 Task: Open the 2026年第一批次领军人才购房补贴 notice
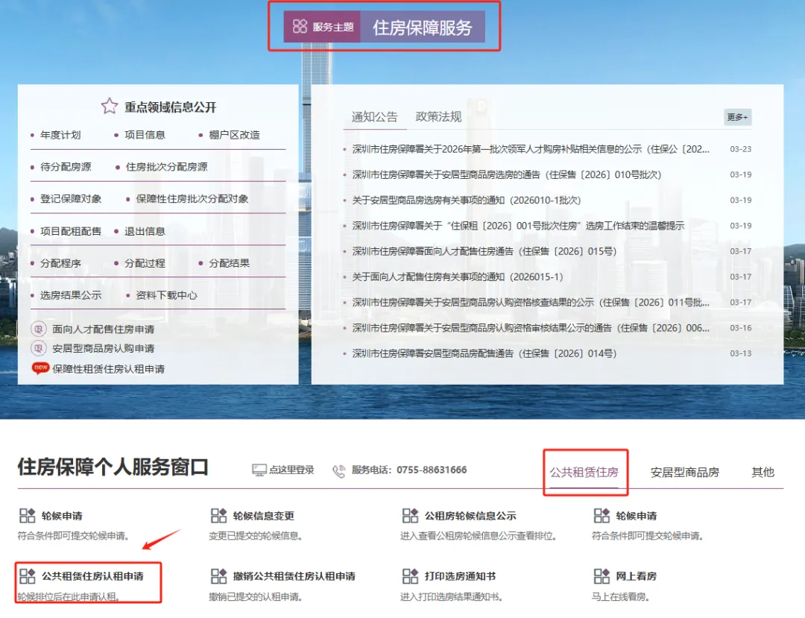coord(531,149)
